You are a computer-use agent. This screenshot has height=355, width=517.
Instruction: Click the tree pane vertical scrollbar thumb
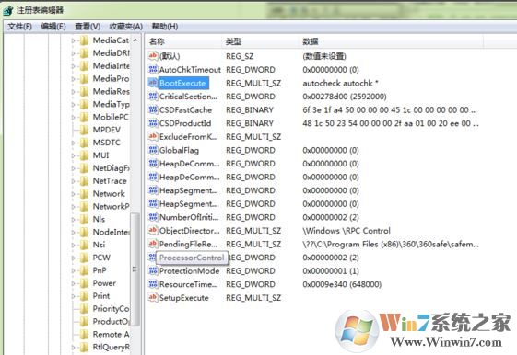pyautogui.click(x=135, y=269)
